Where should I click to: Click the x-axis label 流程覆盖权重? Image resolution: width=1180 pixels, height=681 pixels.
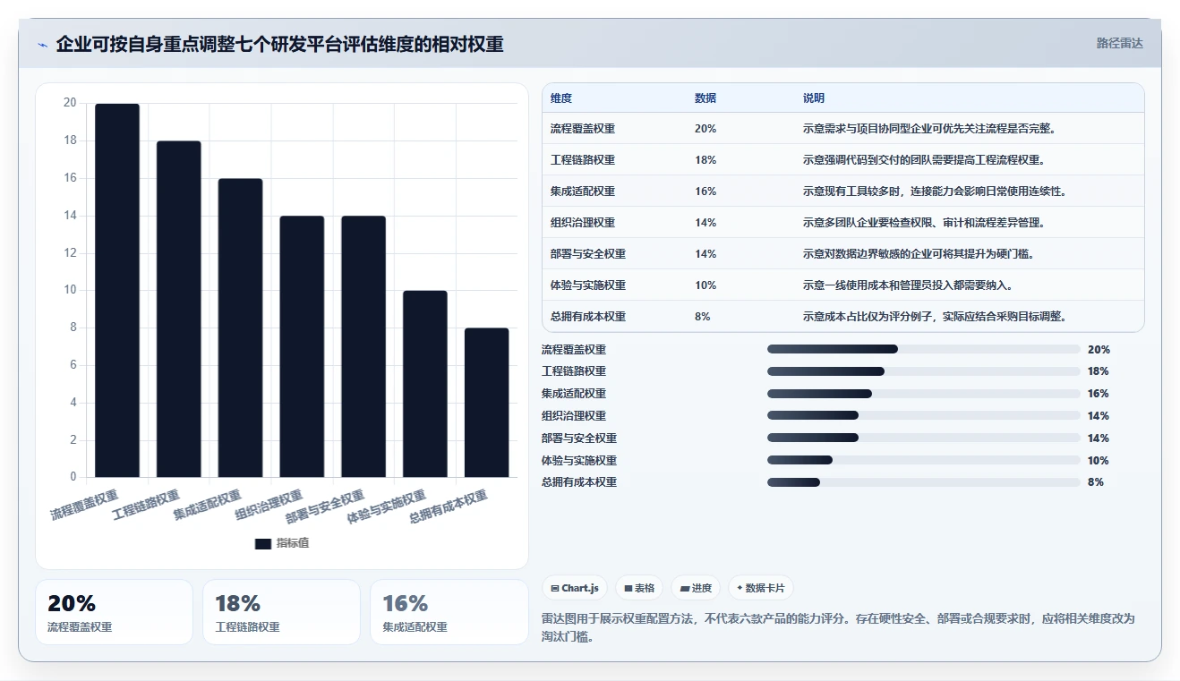84,505
